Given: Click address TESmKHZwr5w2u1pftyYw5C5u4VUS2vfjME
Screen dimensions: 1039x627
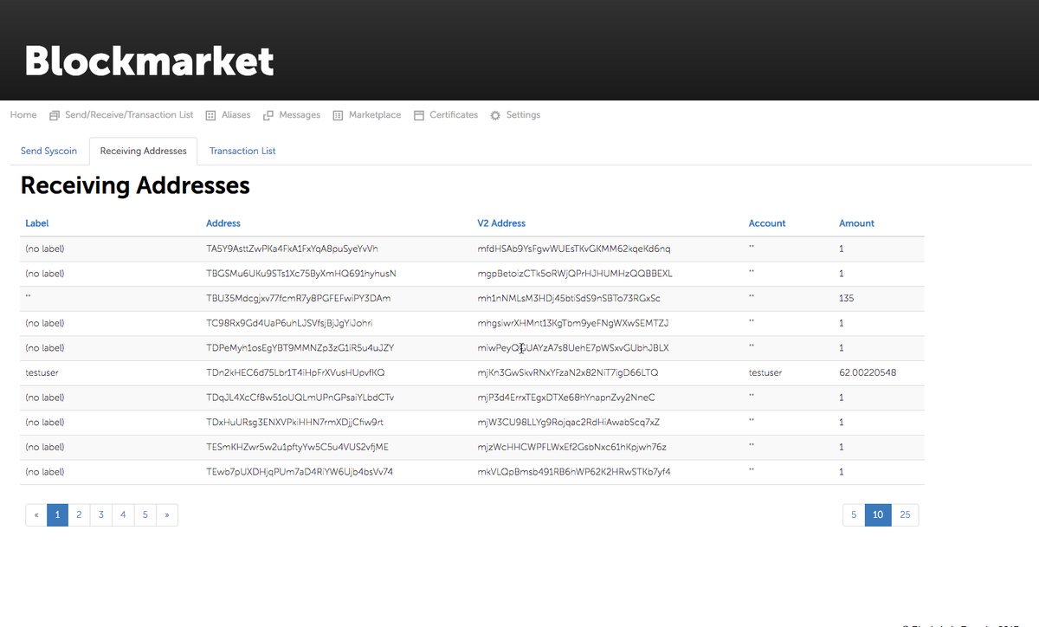Looking at the screenshot, I should click(x=298, y=448).
